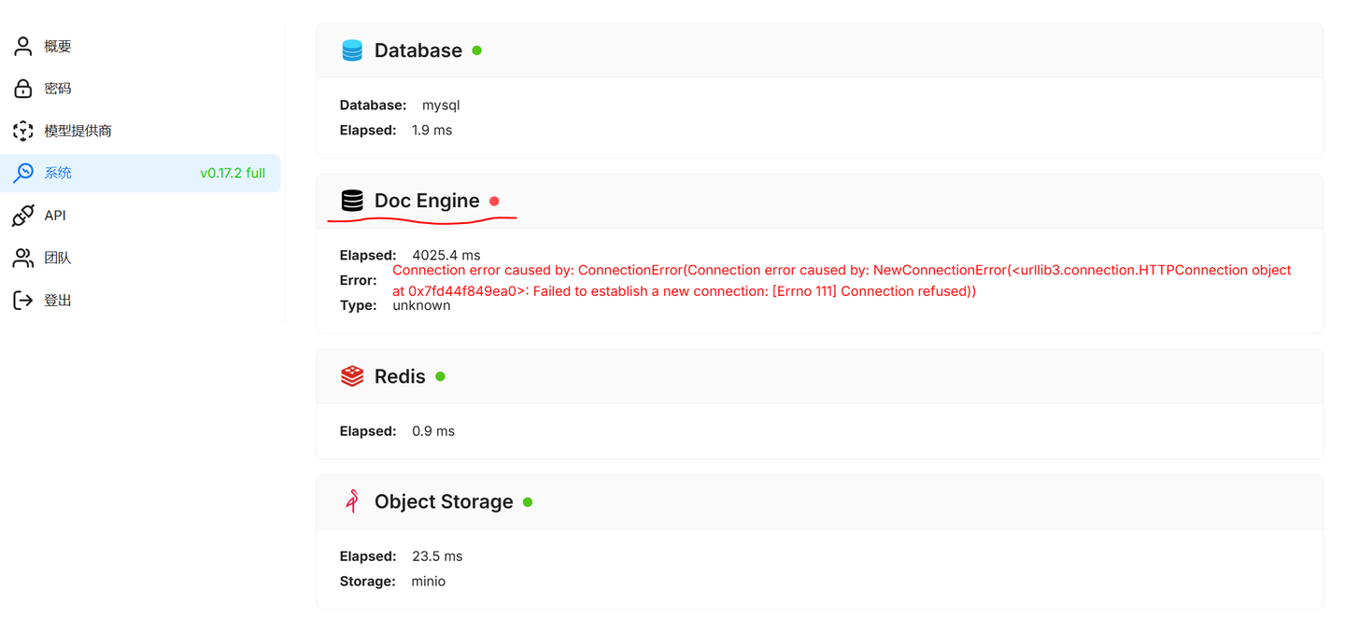Click the profile person icon beside 概要
1345x618 pixels.
(x=23, y=47)
